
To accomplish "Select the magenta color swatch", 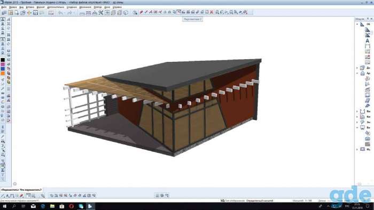I will point(3,64).
